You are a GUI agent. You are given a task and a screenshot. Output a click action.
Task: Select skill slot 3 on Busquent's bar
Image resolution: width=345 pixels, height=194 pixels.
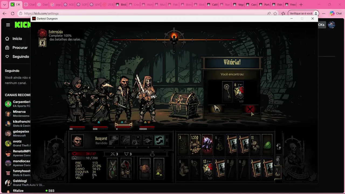pyautogui.click(x=136, y=140)
